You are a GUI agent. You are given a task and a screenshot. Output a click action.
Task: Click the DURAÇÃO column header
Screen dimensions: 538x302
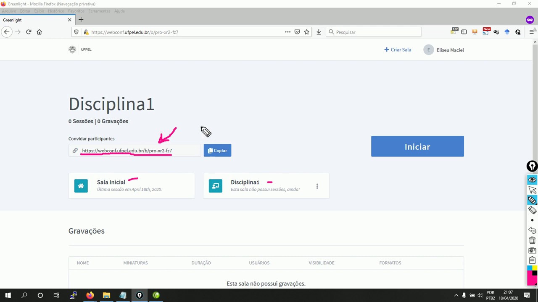coord(201,263)
